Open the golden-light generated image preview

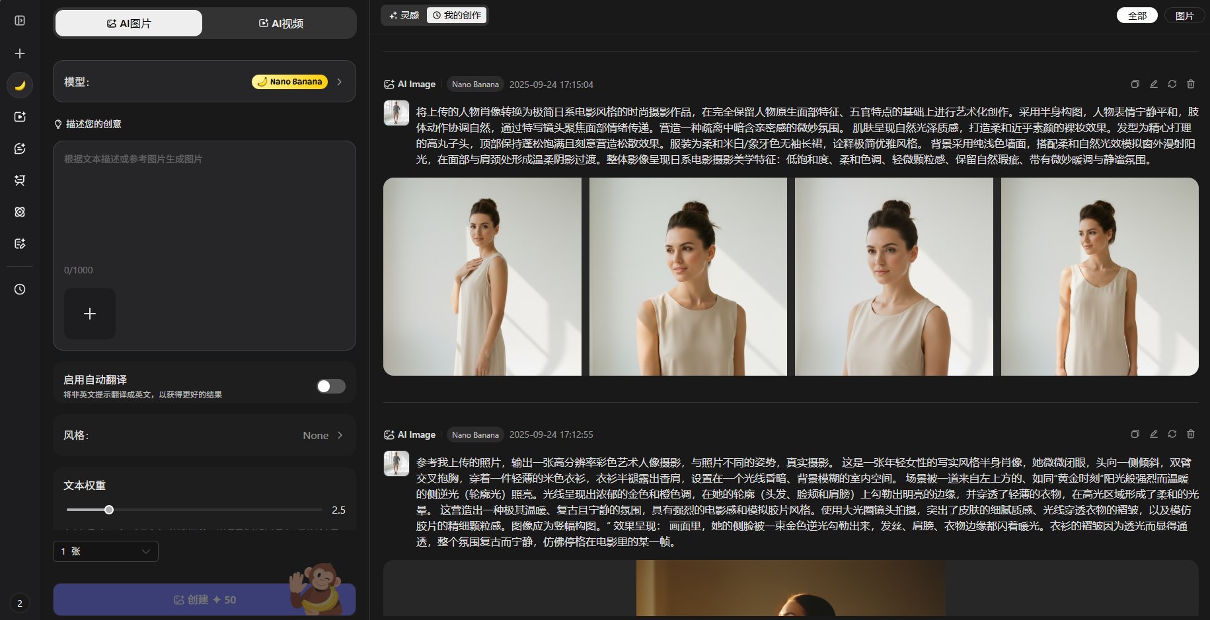[x=790, y=588]
